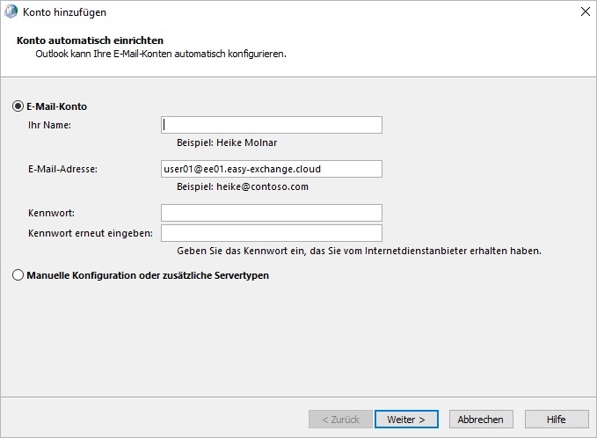Choose Manuelle Konfiguration oder zusätzliche Servertypen option
The height and width of the screenshot is (438, 597).
(18, 275)
